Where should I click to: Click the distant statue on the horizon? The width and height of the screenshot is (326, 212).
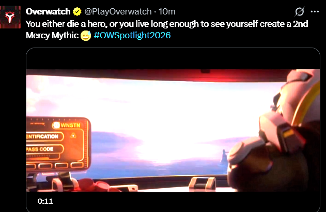(224, 157)
